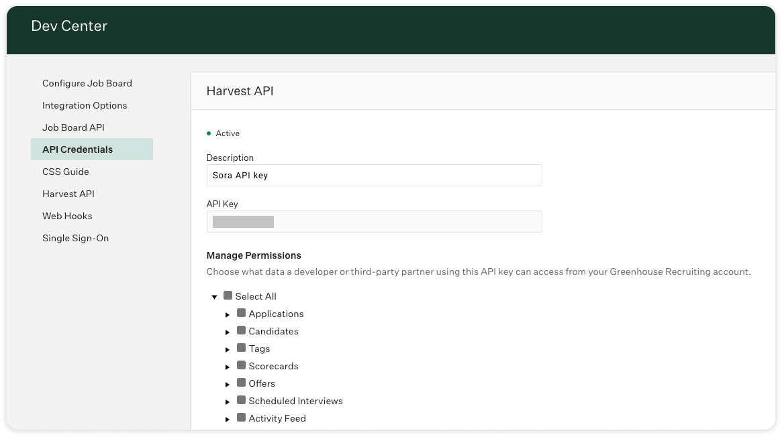Click the Candidates permission label

point(274,332)
